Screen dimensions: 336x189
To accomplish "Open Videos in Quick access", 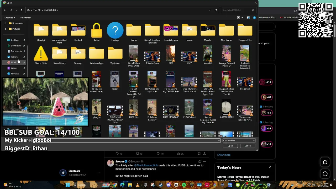I will 14,68.
